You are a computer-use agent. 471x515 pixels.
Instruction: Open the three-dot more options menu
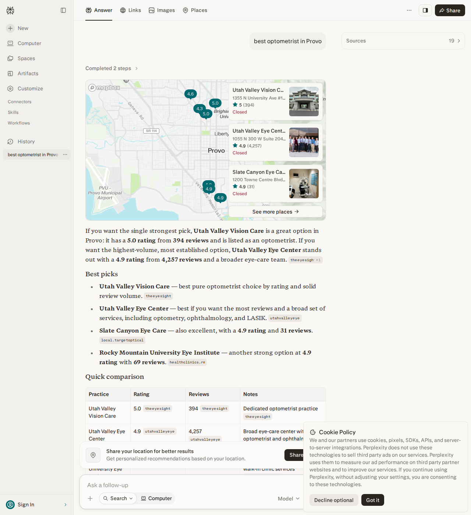[x=409, y=10]
